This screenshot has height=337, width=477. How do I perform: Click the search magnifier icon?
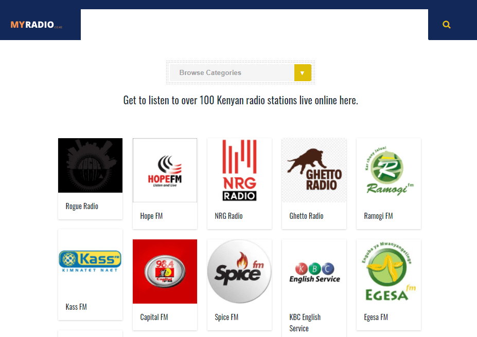(446, 25)
